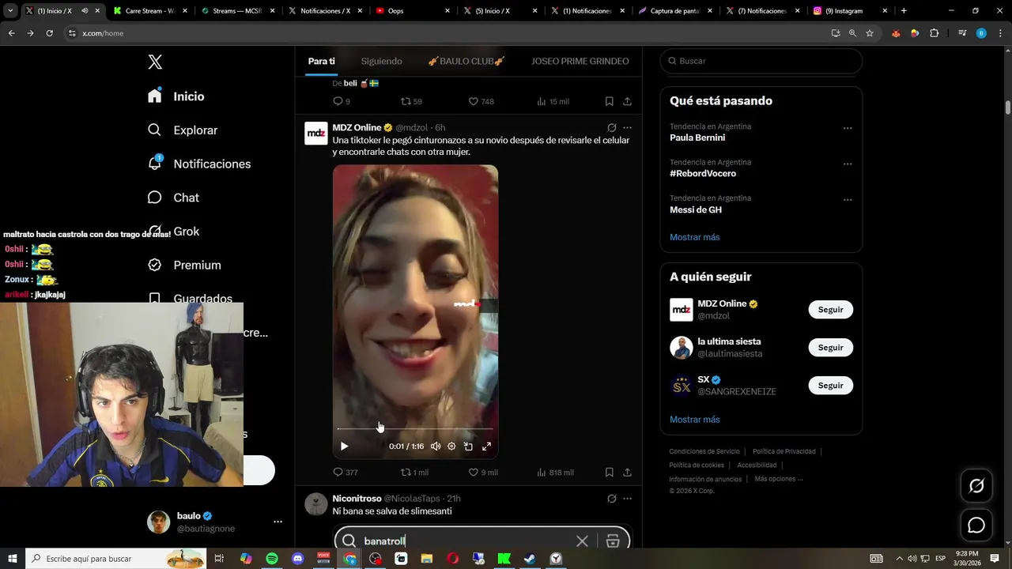The width and height of the screenshot is (1012, 569).
Task: Open Explorar in sidebar
Action: 183,130
